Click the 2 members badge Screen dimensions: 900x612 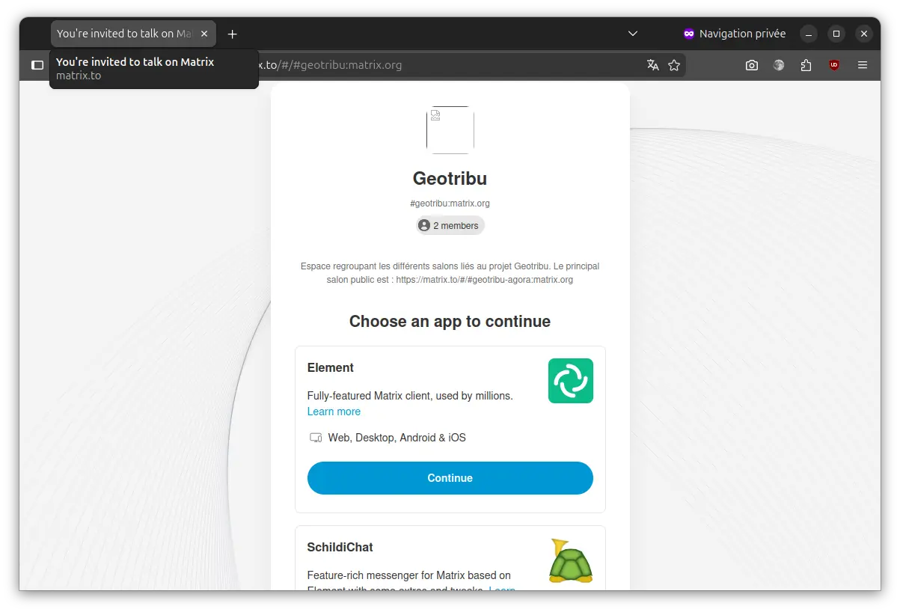pos(450,225)
